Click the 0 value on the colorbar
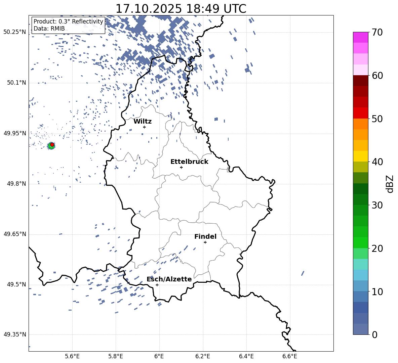The height and width of the screenshot is (363, 398). click(374, 334)
